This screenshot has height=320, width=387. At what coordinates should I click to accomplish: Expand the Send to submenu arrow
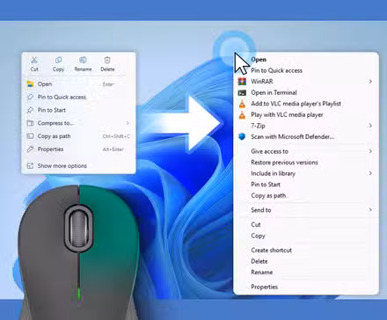click(370, 210)
